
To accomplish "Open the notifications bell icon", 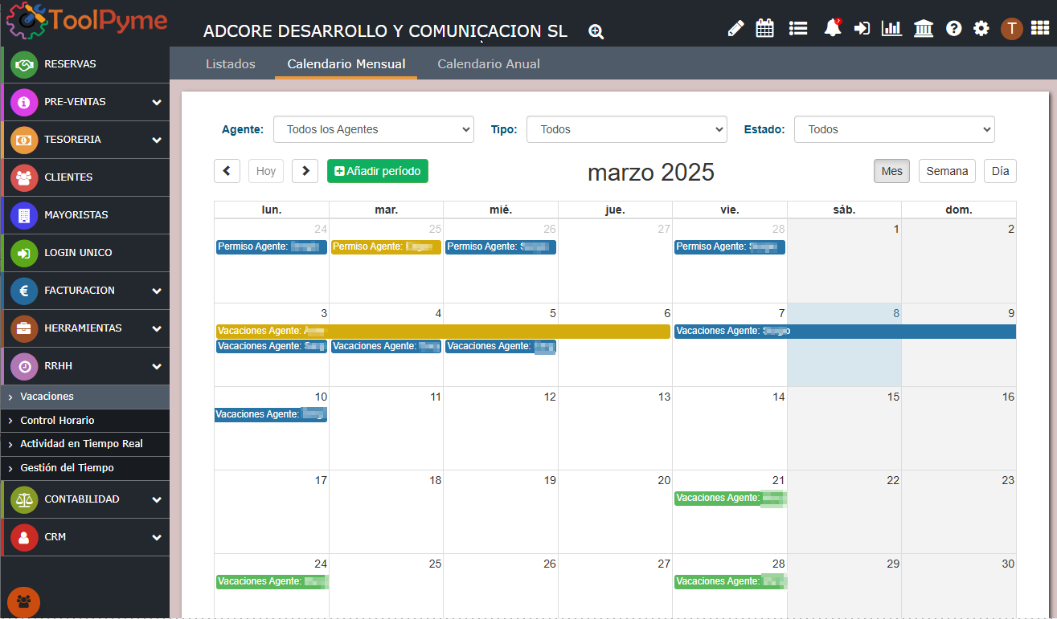I will coord(833,29).
